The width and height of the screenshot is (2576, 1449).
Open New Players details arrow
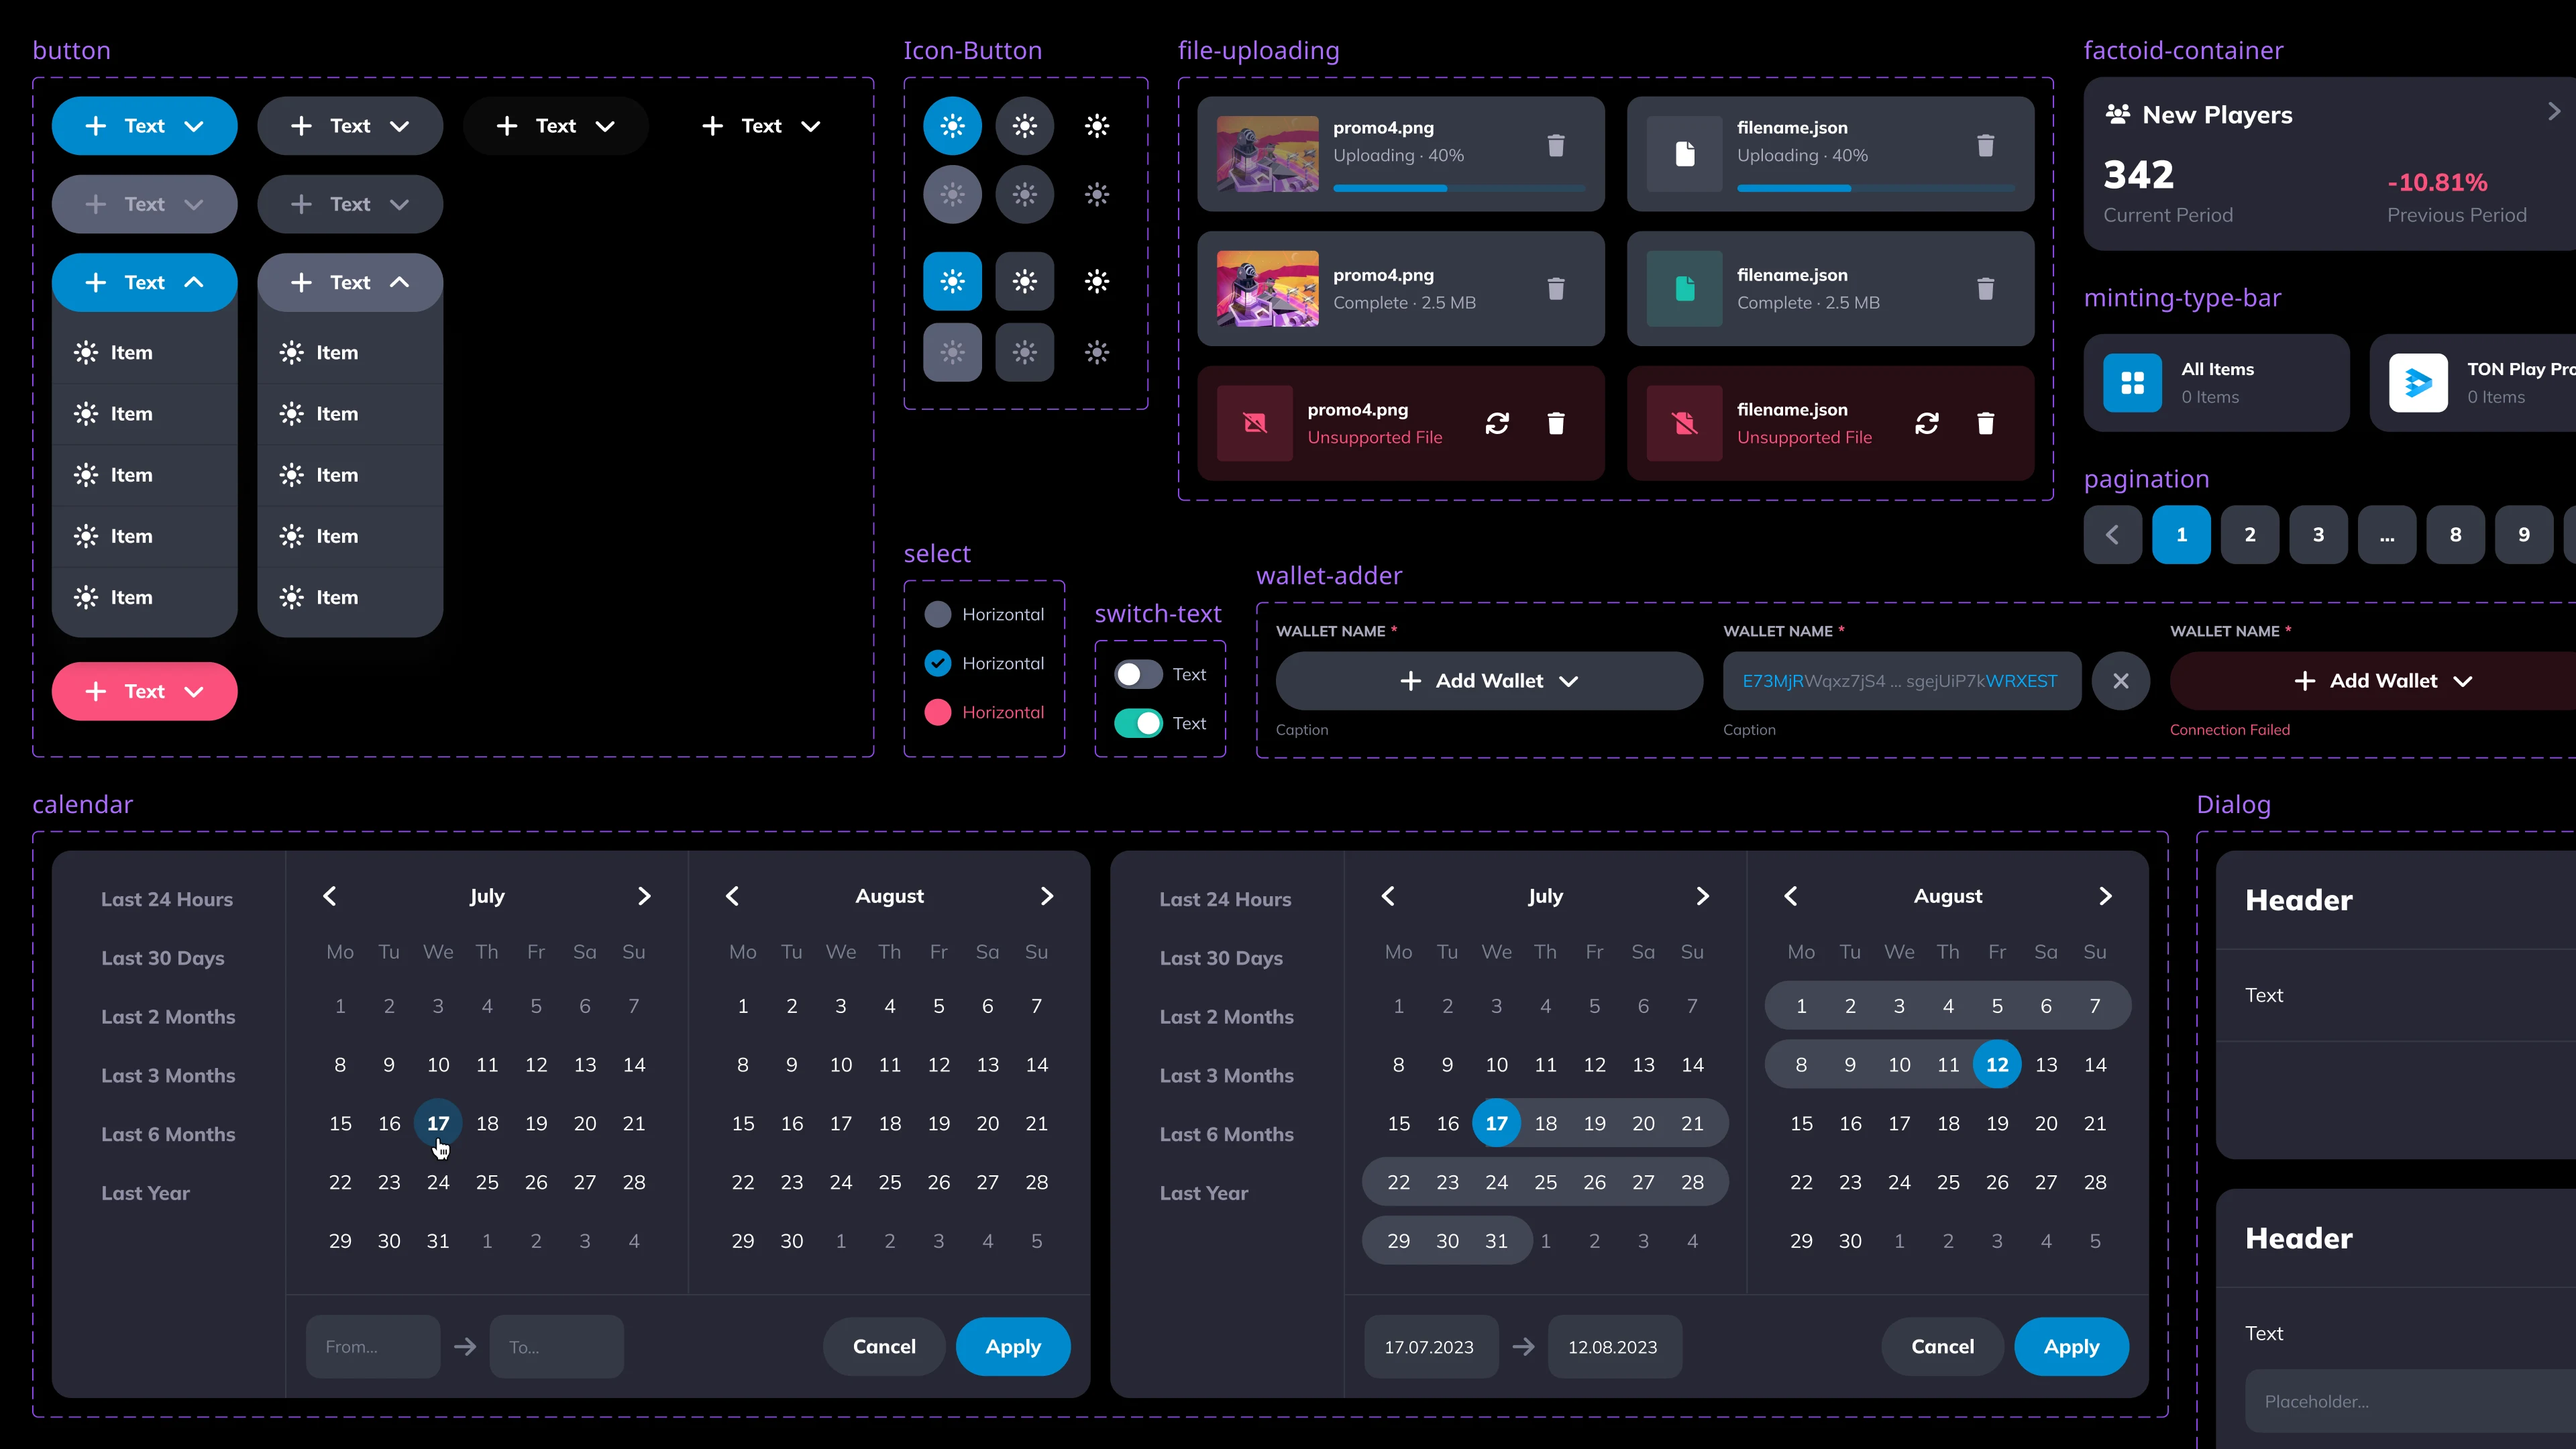point(2554,111)
